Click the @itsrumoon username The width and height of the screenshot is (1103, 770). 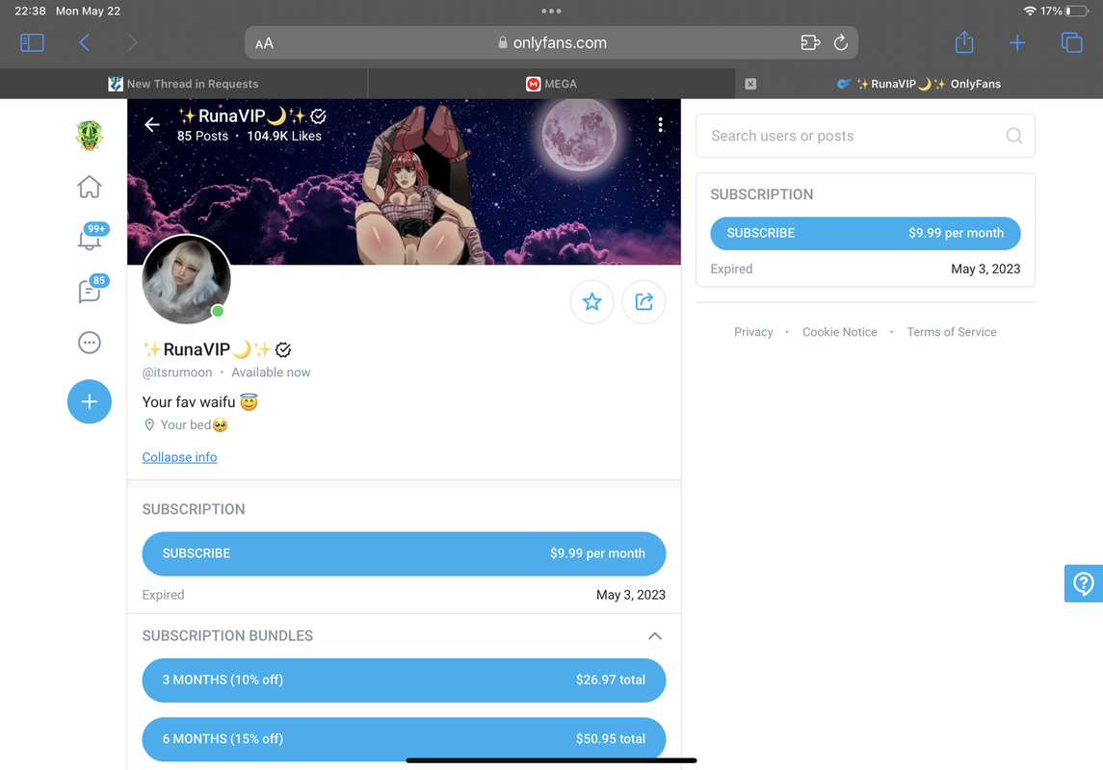tap(176, 372)
